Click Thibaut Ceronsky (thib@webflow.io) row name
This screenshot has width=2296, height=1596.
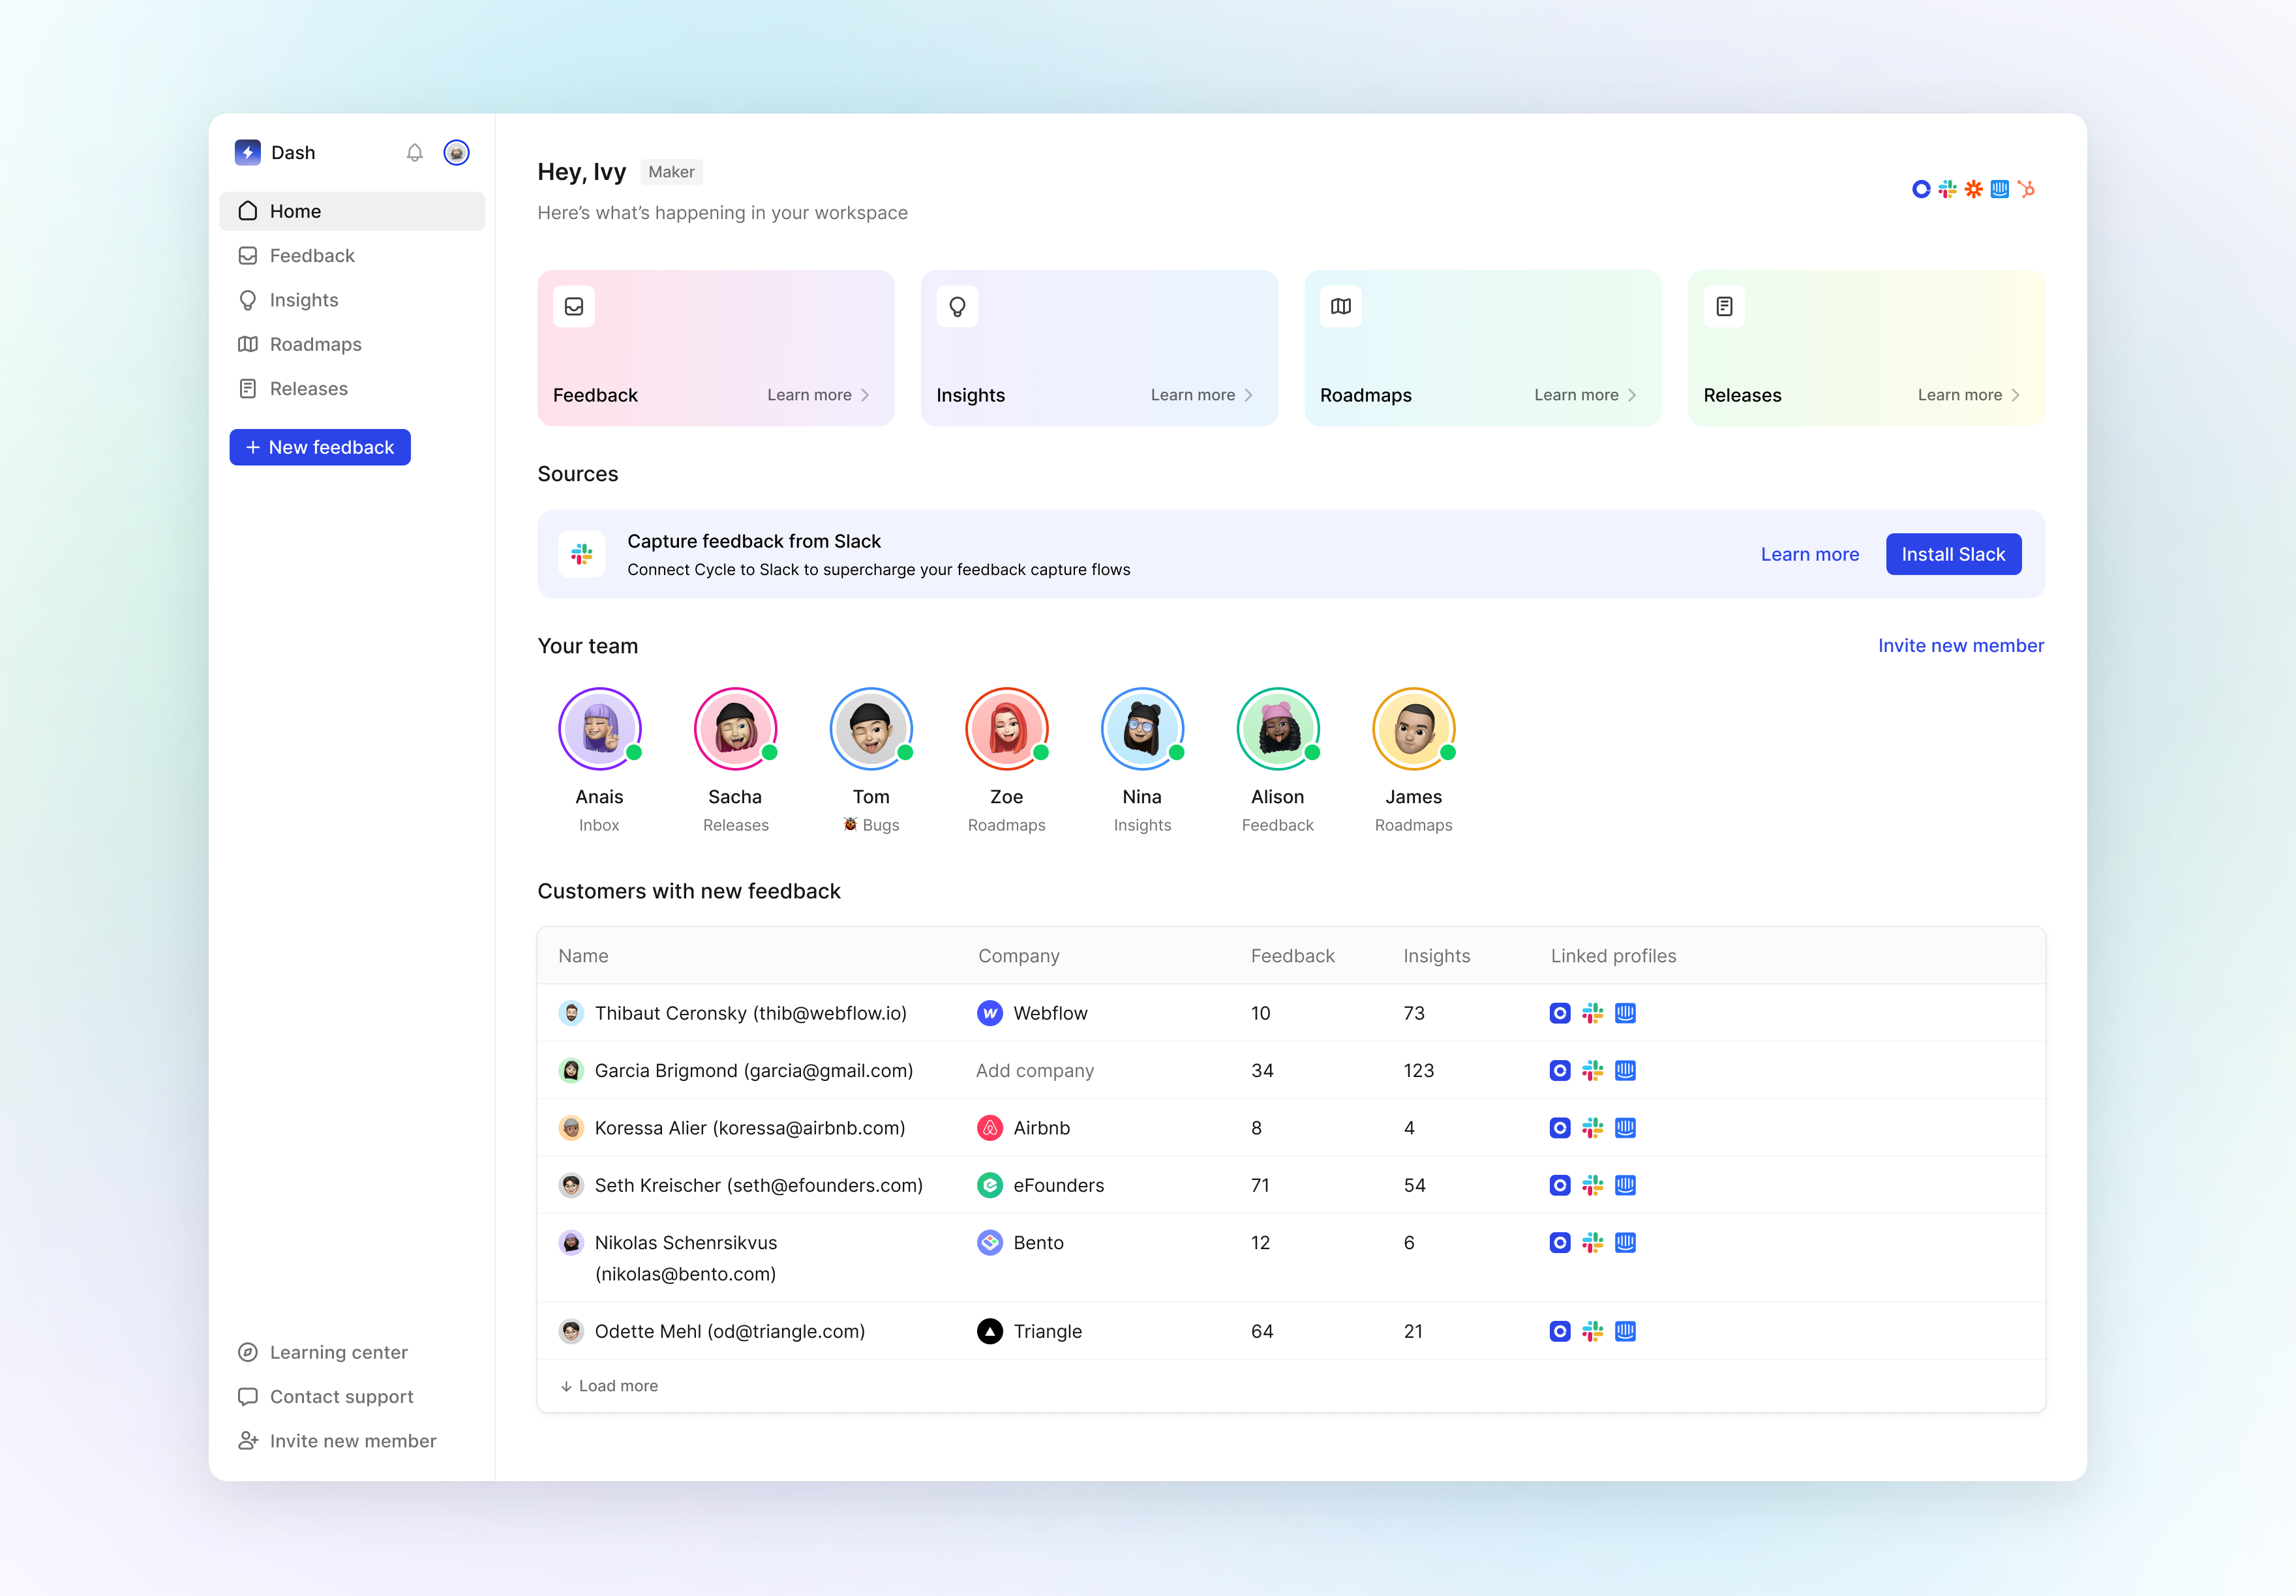[750, 1013]
